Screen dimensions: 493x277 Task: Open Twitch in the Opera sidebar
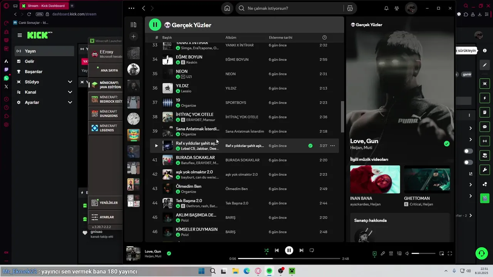6,70
